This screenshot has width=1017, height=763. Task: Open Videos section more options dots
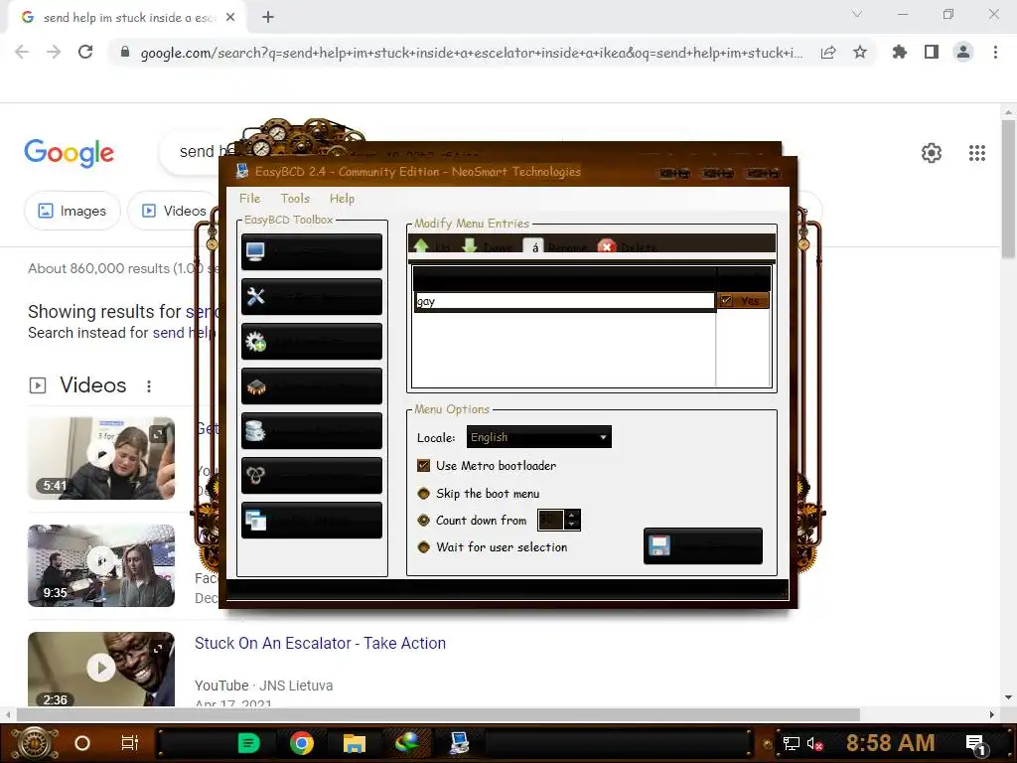(149, 386)
